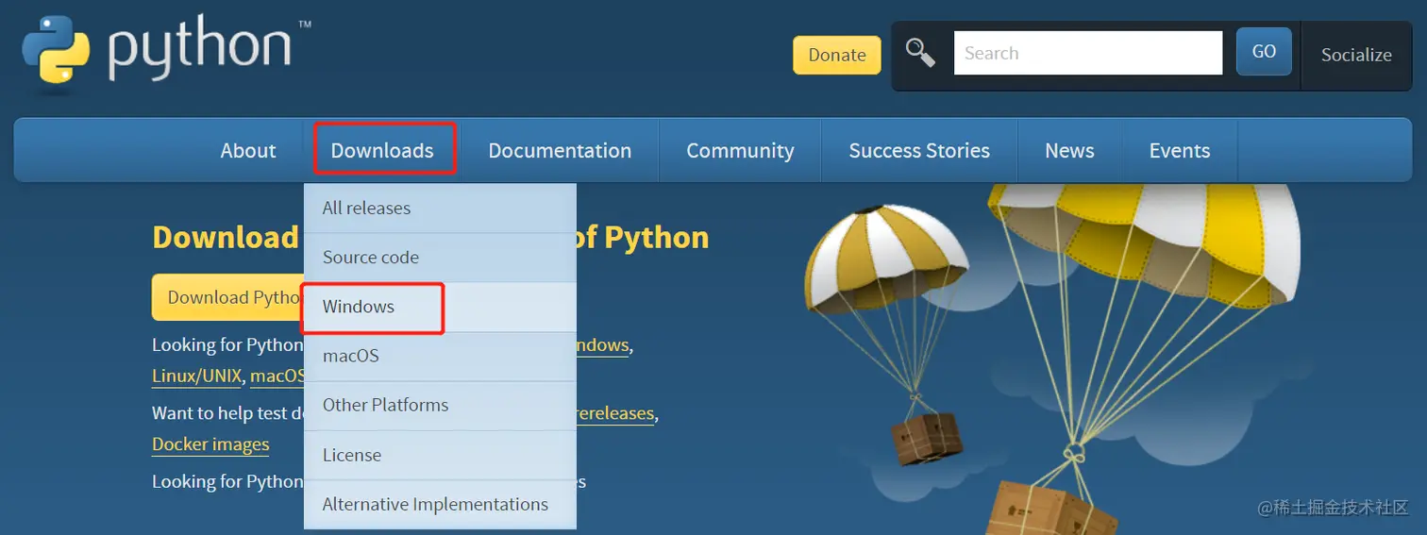Click the yellow Download Python button
Viewport: 1427px width, 535px height.
click(x=227, y=297)
